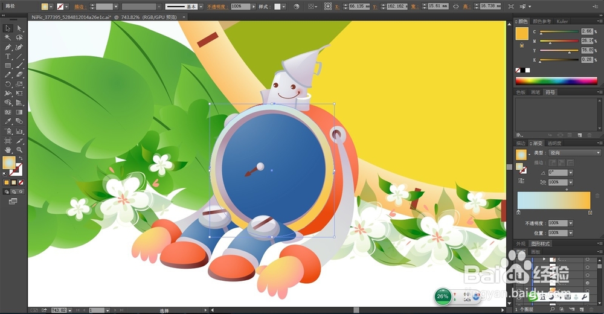Image resolution: width=604 pixels, height=314 pixels.
Task: Set the toolbox Color mode button
Action: pos(7,182)
